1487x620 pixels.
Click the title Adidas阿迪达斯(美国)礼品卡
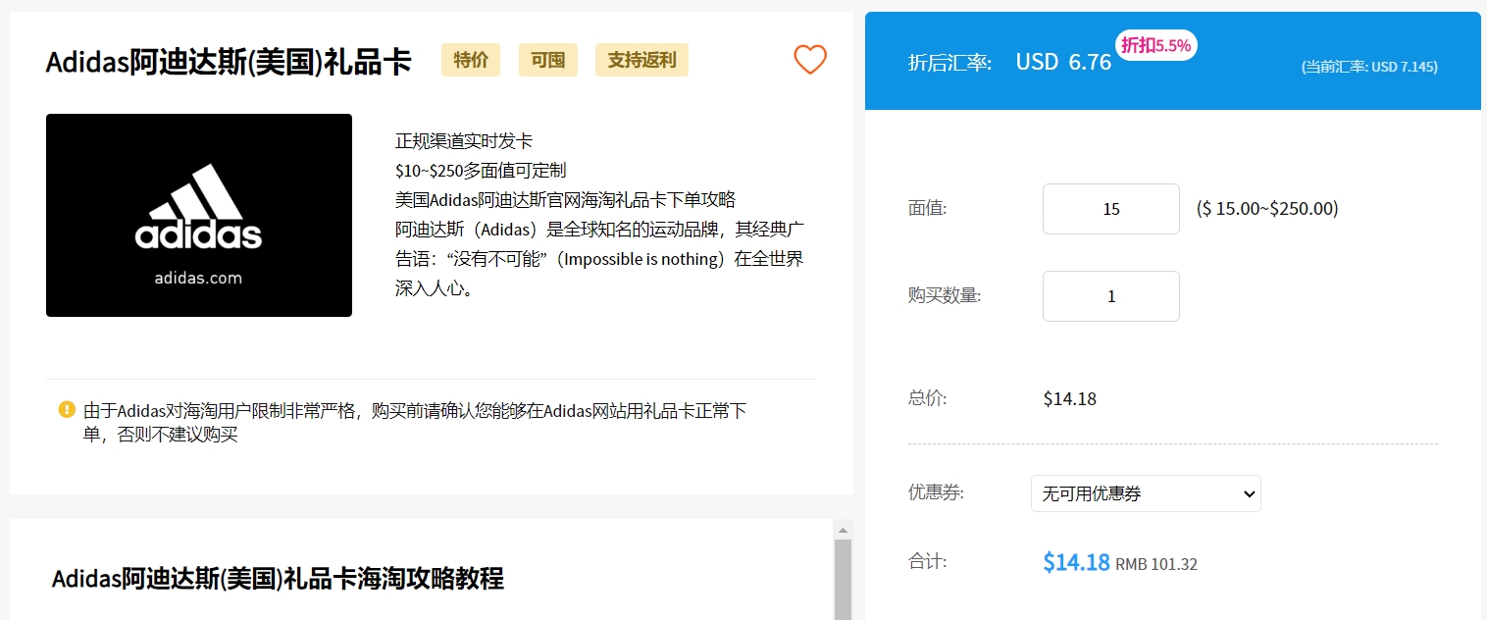229,61
